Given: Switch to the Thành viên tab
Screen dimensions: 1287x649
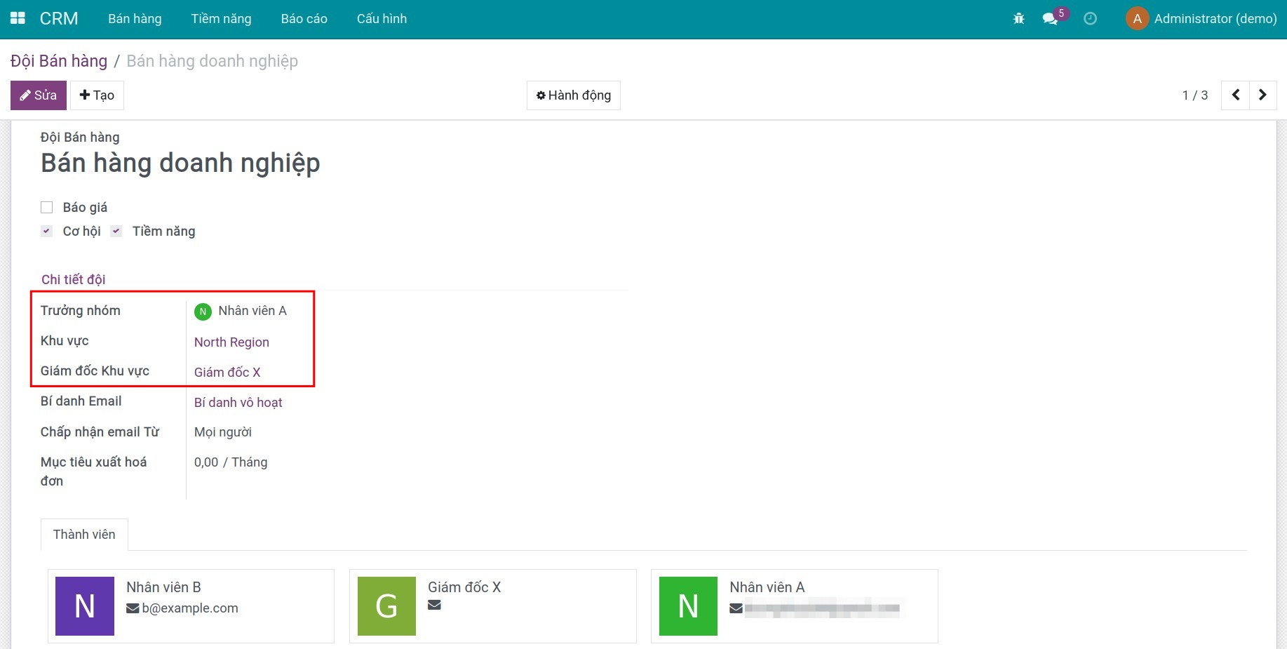Looking at the screenshot, I should (x=84, y=534).
